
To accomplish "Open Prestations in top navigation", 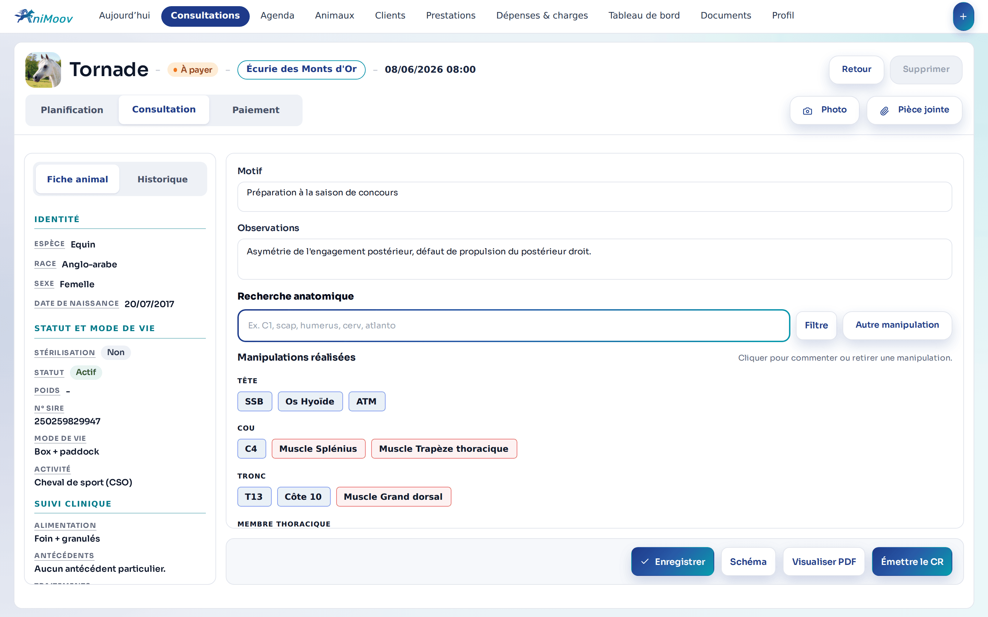I will (451, 15).
